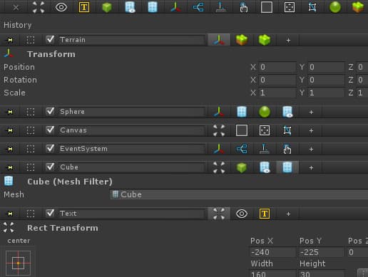The image size is (368, 277).
Task: Select the yellow Text icon in top toolbar
Action: click(x=84, y=7)
